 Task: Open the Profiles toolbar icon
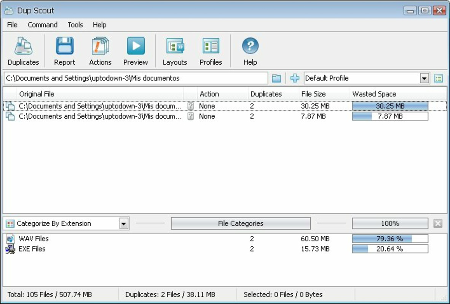[211, 46]
